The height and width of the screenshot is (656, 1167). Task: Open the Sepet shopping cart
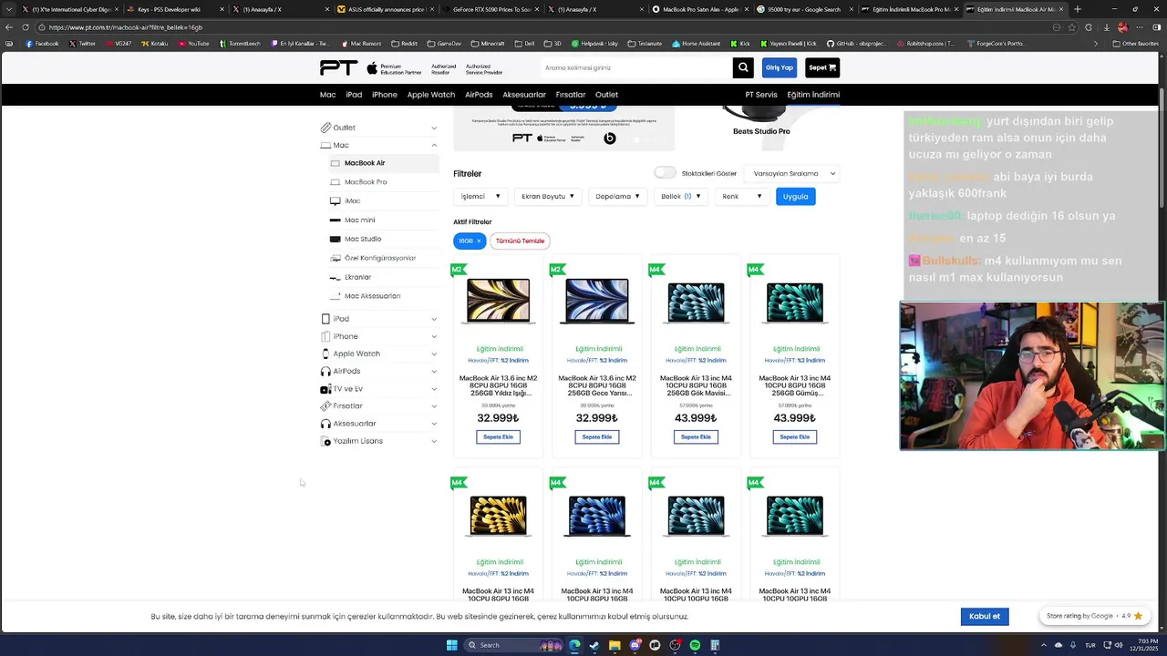pos(822,67)
